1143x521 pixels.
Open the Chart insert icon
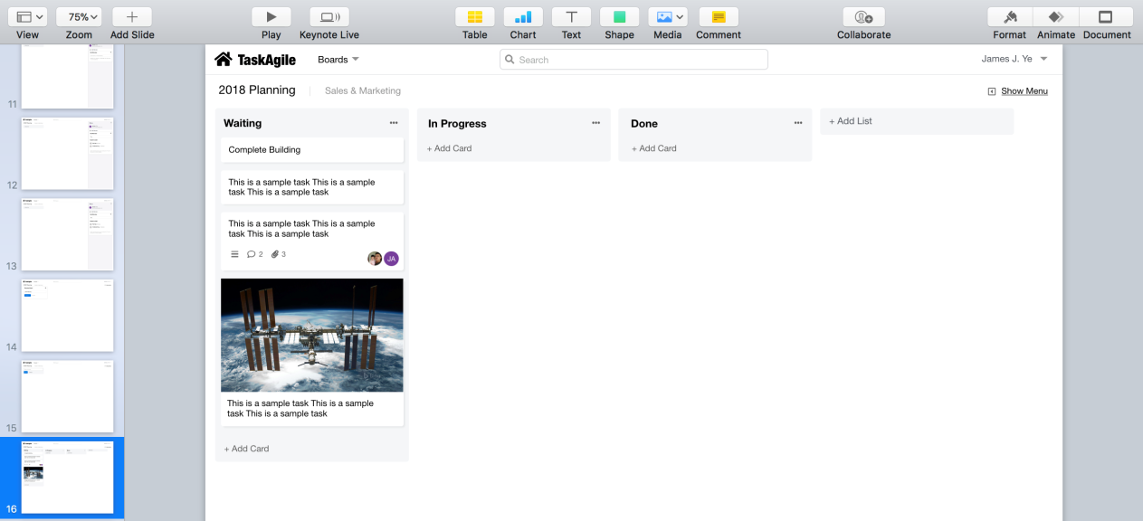tap(523, 17)
